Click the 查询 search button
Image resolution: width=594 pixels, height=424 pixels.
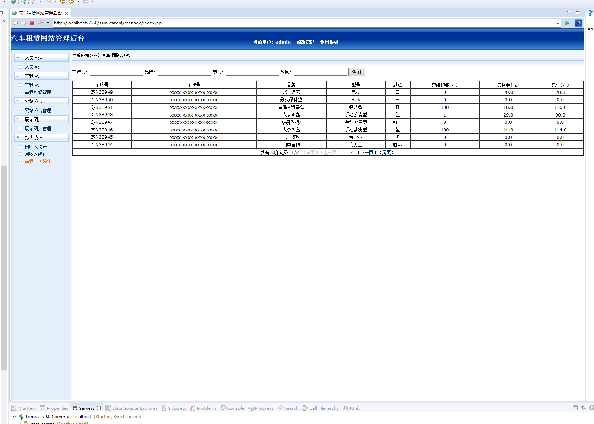pyautogui.click(x=356, y=72)
